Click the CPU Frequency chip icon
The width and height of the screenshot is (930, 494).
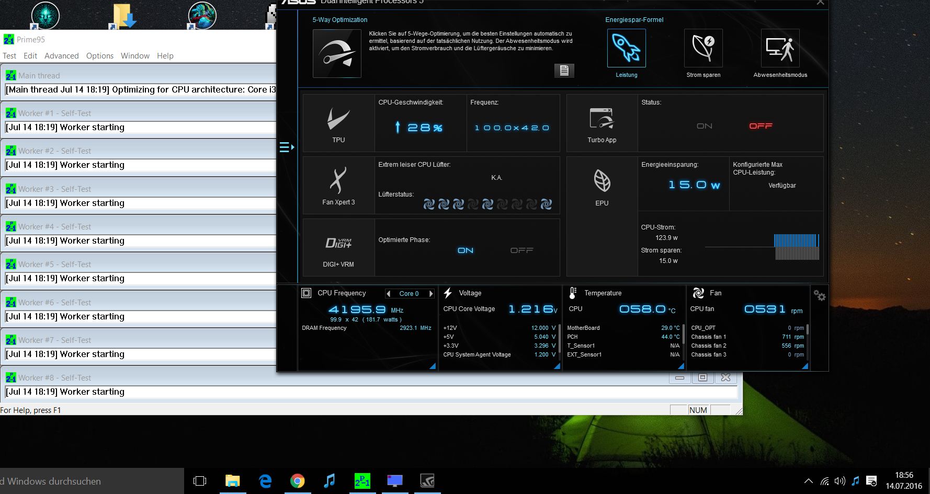point(307,293)
